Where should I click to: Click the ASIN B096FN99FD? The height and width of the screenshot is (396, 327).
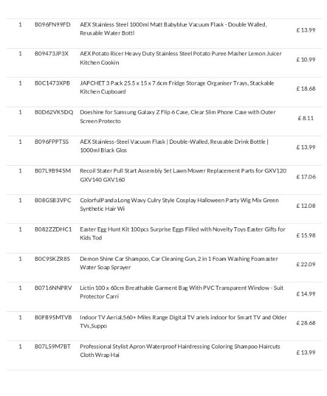click(x=52, y=24)
